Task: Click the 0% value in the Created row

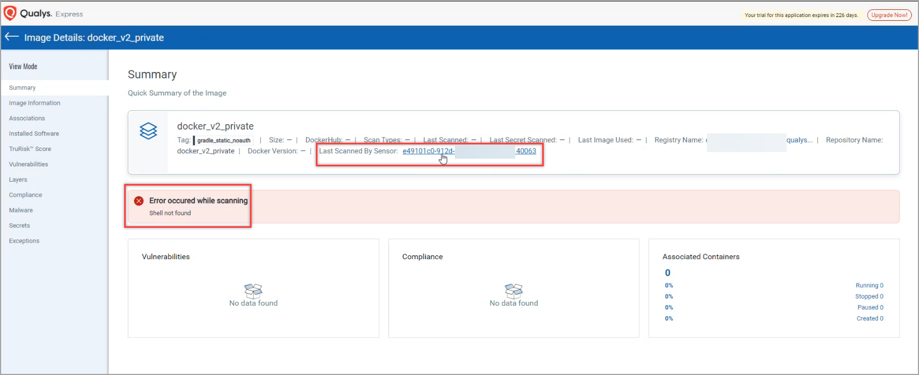Action: (x=669, y=318)
